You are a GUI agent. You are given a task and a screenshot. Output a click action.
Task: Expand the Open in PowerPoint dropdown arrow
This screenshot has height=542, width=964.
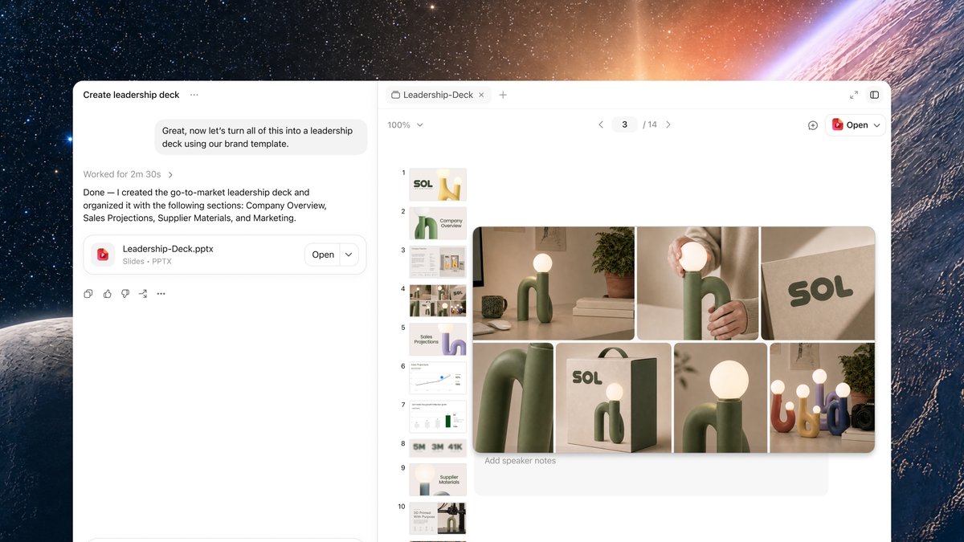[876, 125]
